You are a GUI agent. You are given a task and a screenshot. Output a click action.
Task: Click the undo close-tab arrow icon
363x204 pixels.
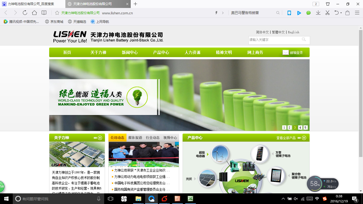[336, 13]
